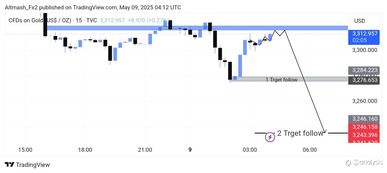The width and height of the screenshot is (387, 173).
Task: Click the "2 Trget follow" text label
Action: pos(300,133)
